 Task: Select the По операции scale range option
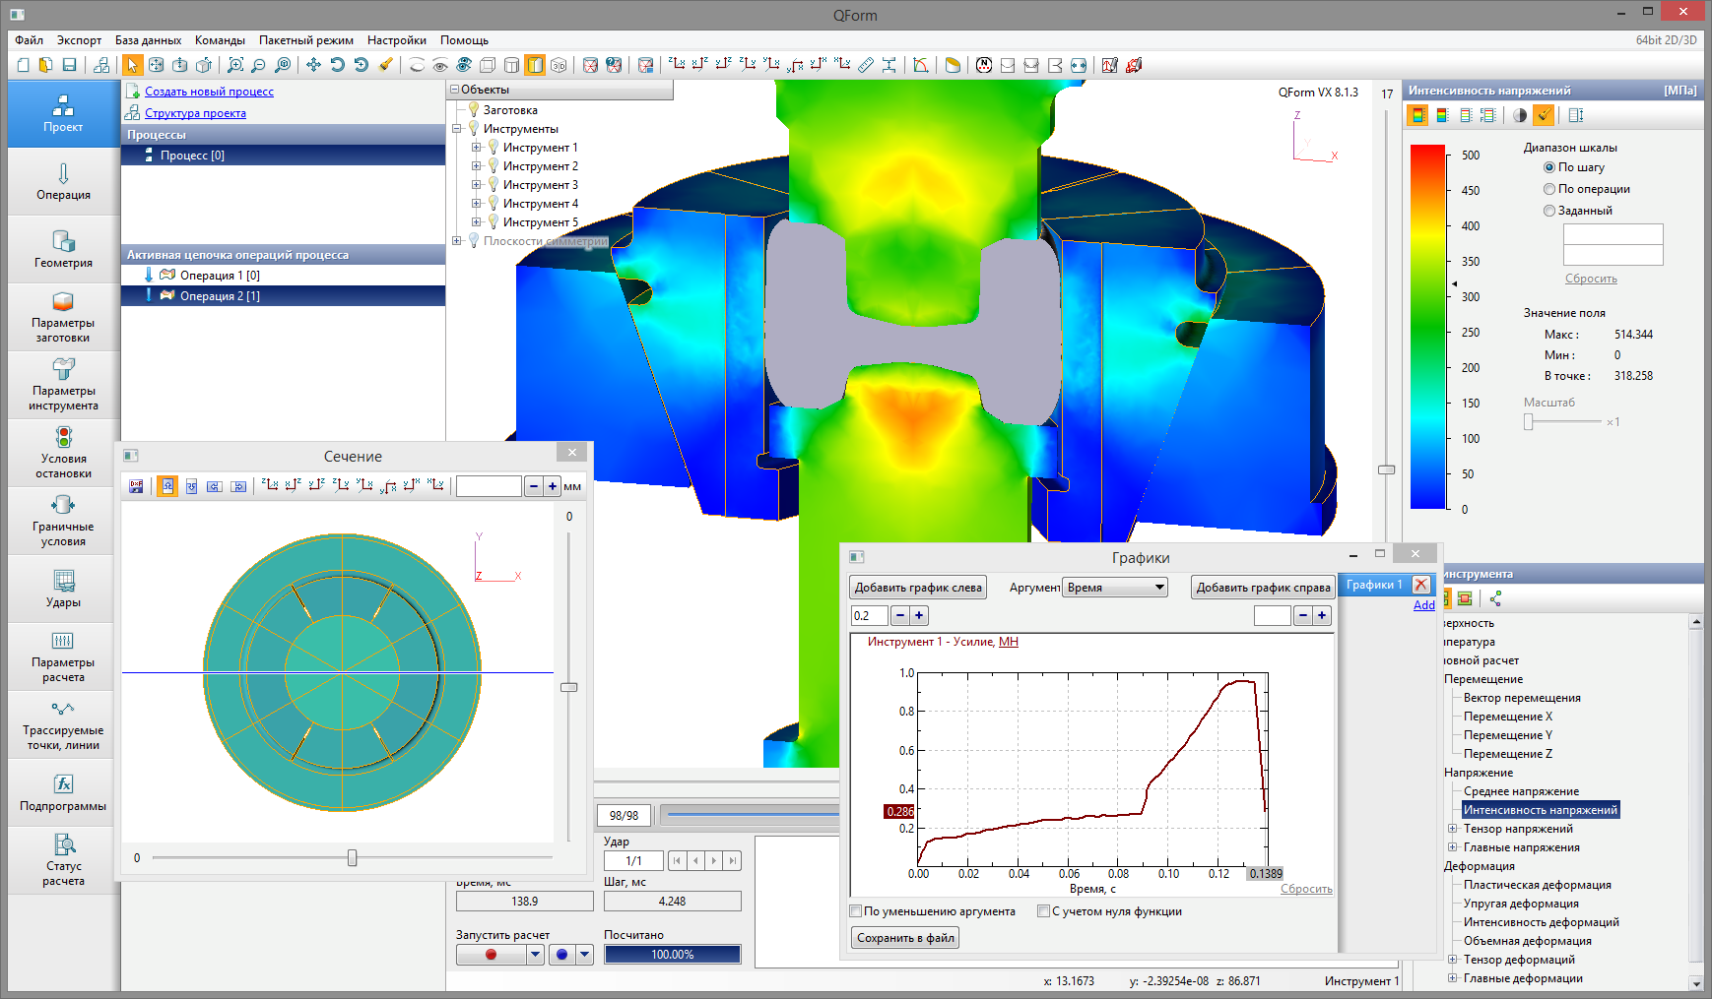pos(1549,189)
